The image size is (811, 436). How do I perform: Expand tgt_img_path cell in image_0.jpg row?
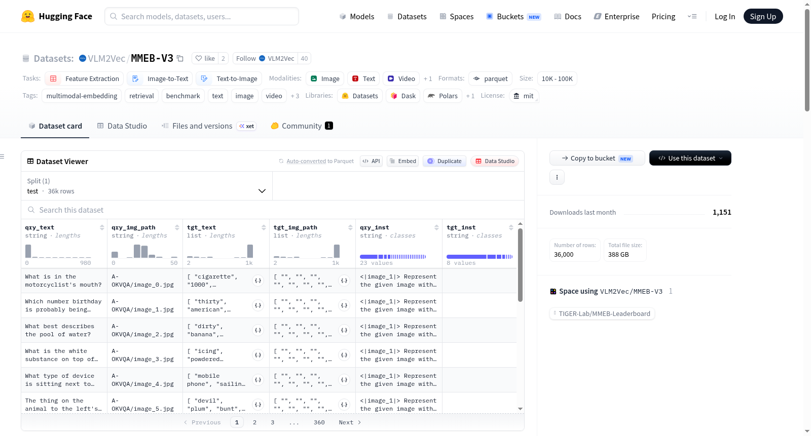pyautogui.click(x=344, y=281)
